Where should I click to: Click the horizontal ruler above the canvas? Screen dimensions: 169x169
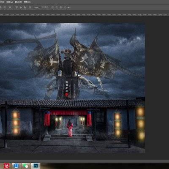[x=84, y=14]
